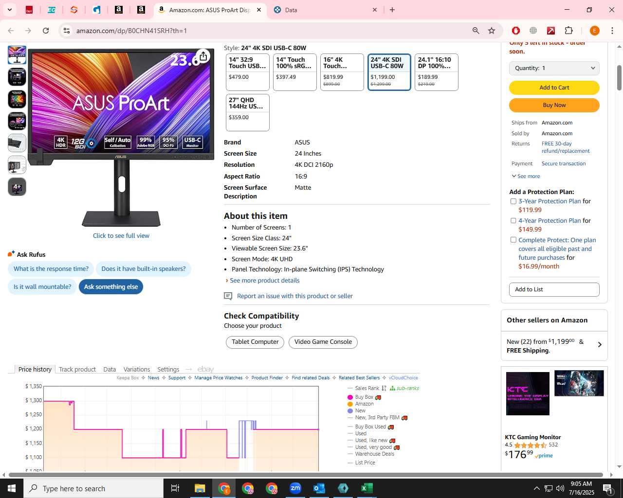Select 14" Touch 100% sRGB style option

(295, 72)
